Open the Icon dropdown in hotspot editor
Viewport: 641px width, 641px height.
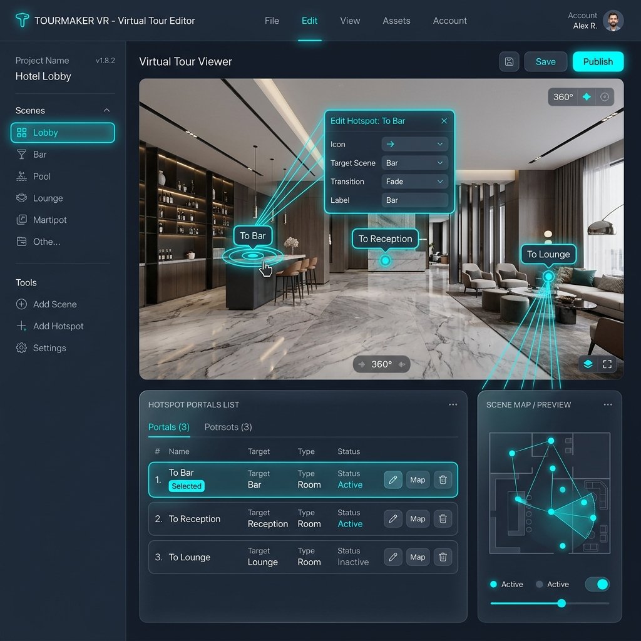[x=414, y=144]
